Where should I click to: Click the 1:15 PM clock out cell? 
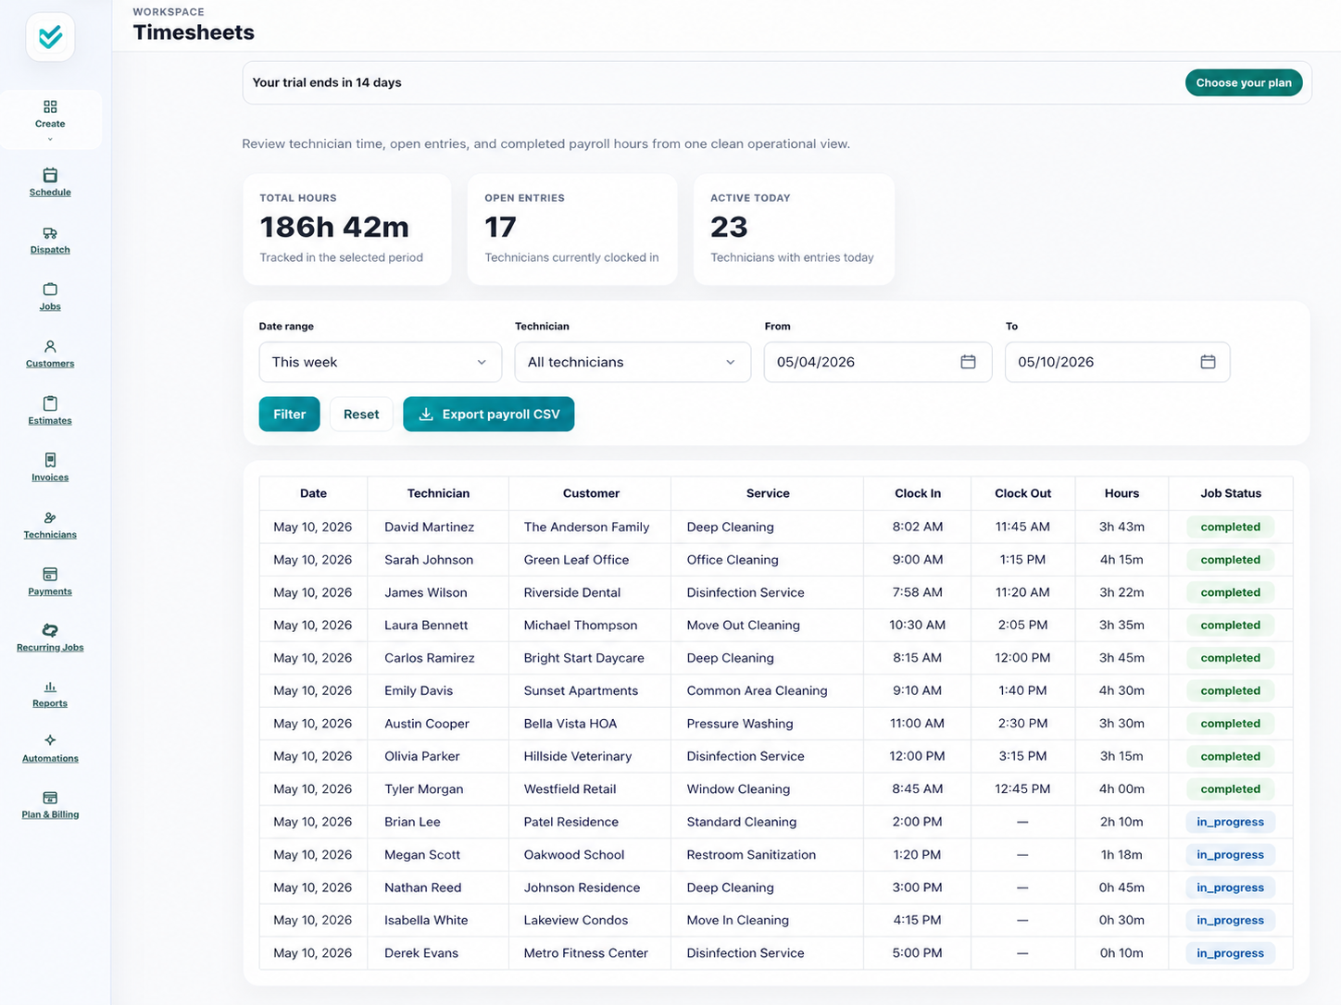pyautogui.click(x=1022, y=560)
